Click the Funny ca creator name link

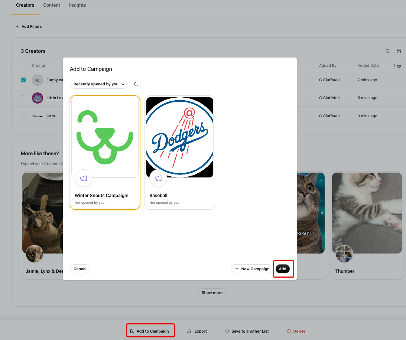click(55, 80)
